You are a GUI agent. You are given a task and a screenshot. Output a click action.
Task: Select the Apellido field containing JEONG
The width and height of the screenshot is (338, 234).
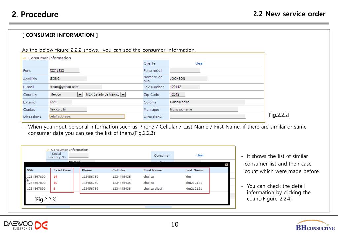click(68, 79)
